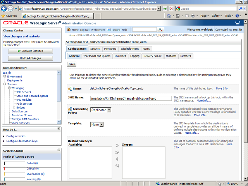Screen dimensions: 248x186
Task: Click the Home icon in console toolbar
Action: click(69, 29)
